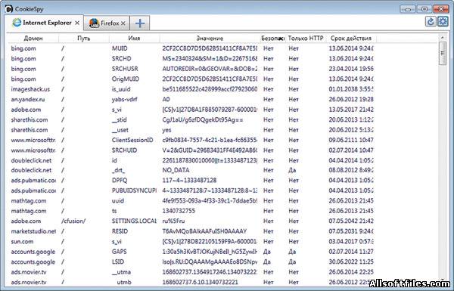
Task: Click the ClientSessionID cookie name
Action: (132, 140)
